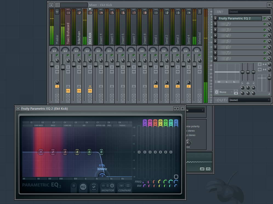Screen dimensions: 273x204
Task: Click the HQ high quality button in EQ
Action: (x=83, y=187)
